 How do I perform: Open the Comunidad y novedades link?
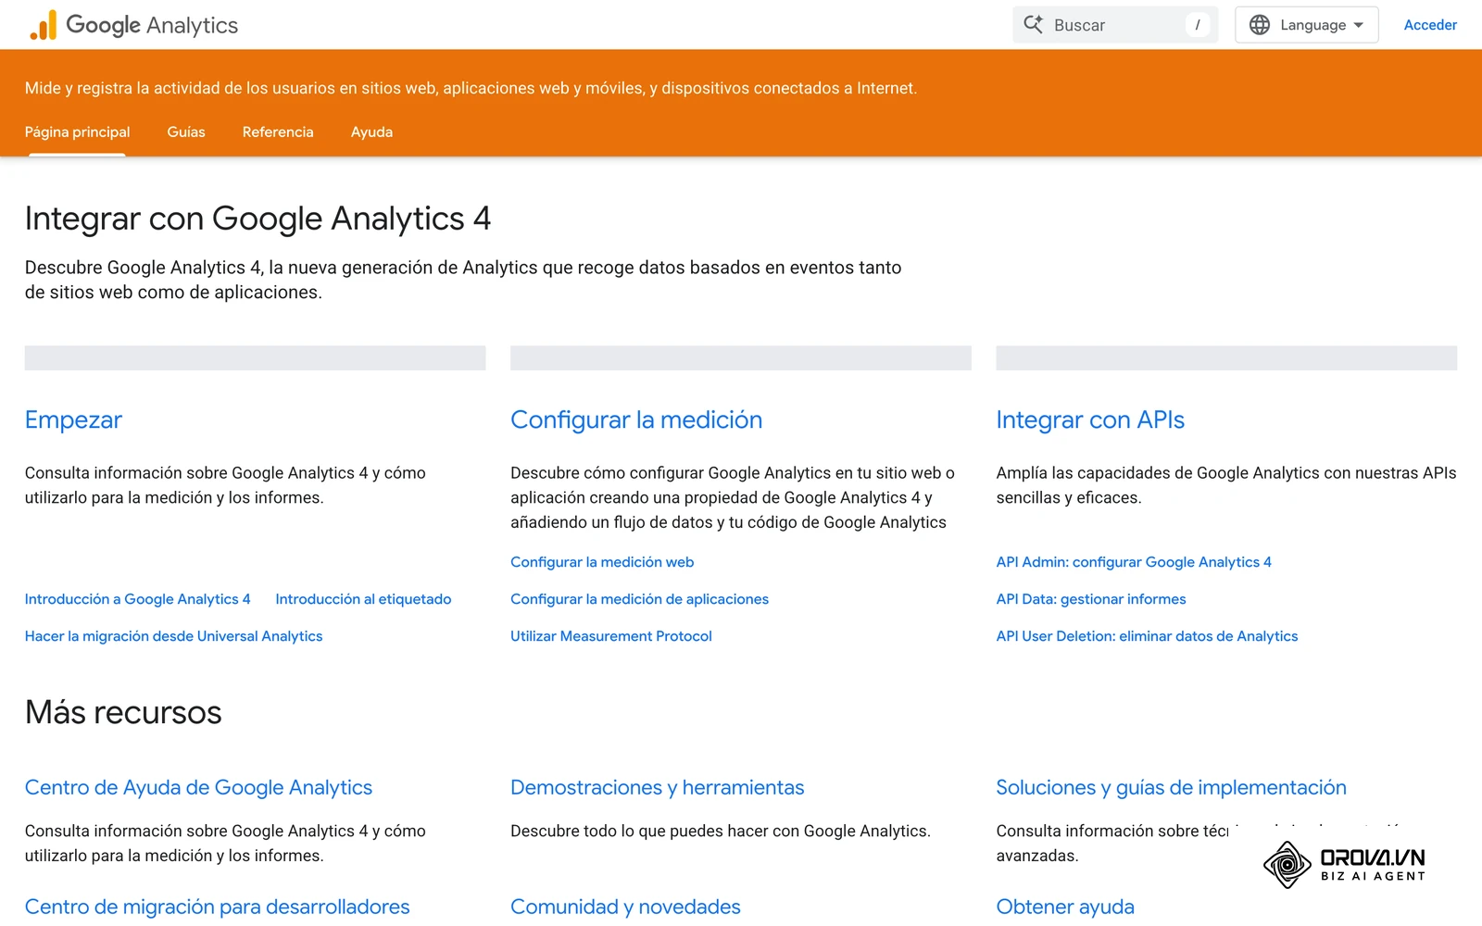point(625,907)
